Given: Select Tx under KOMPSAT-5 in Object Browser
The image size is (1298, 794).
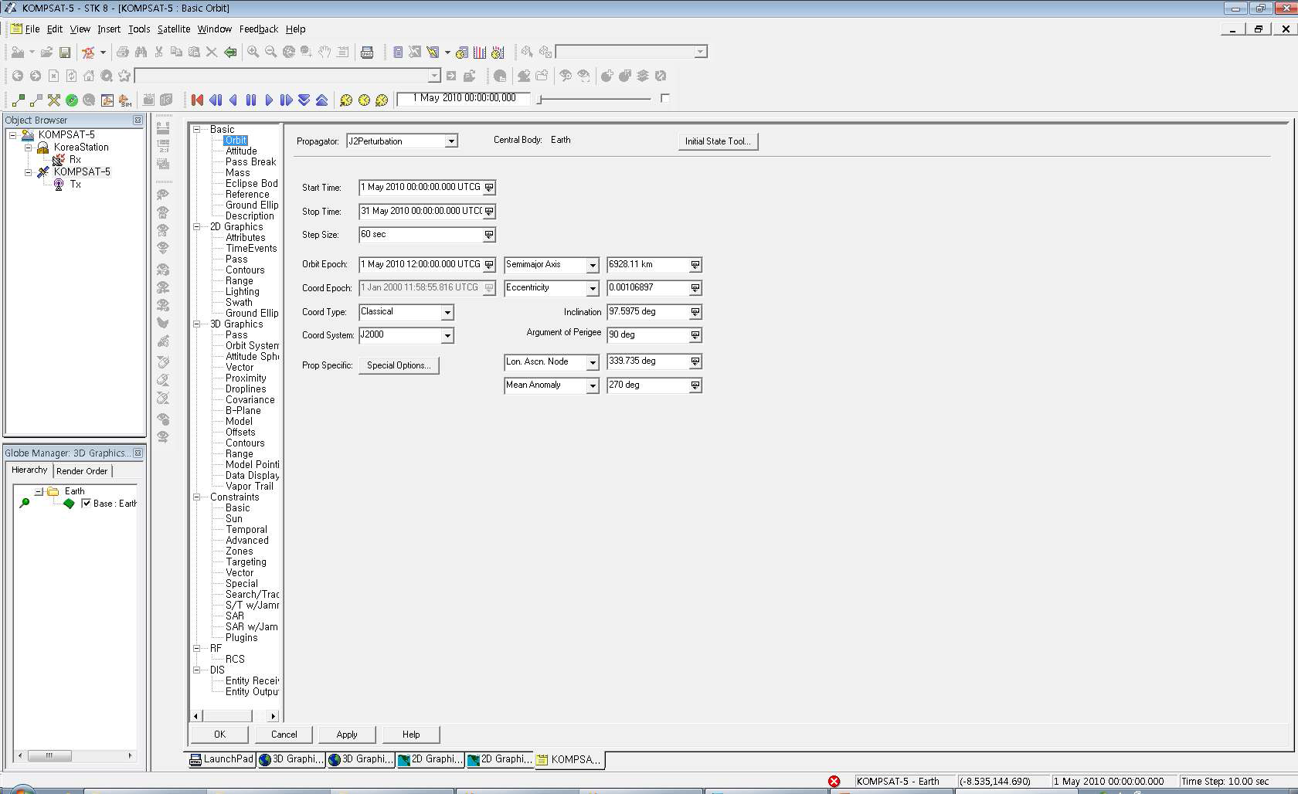Looking at the screenshot, I should click(x=76, y=185).
